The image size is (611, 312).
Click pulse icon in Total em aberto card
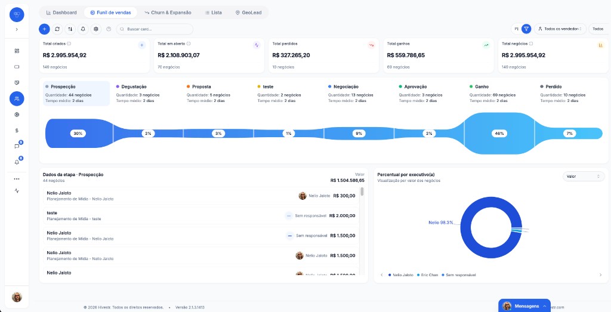click(x=257, y=45)
